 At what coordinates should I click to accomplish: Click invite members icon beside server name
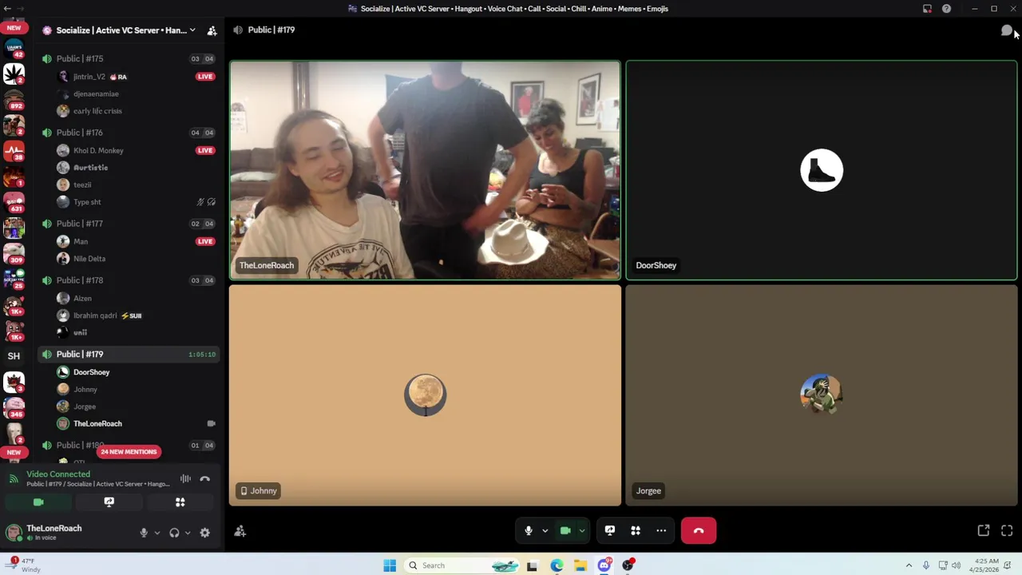click(x=212, y=30)
